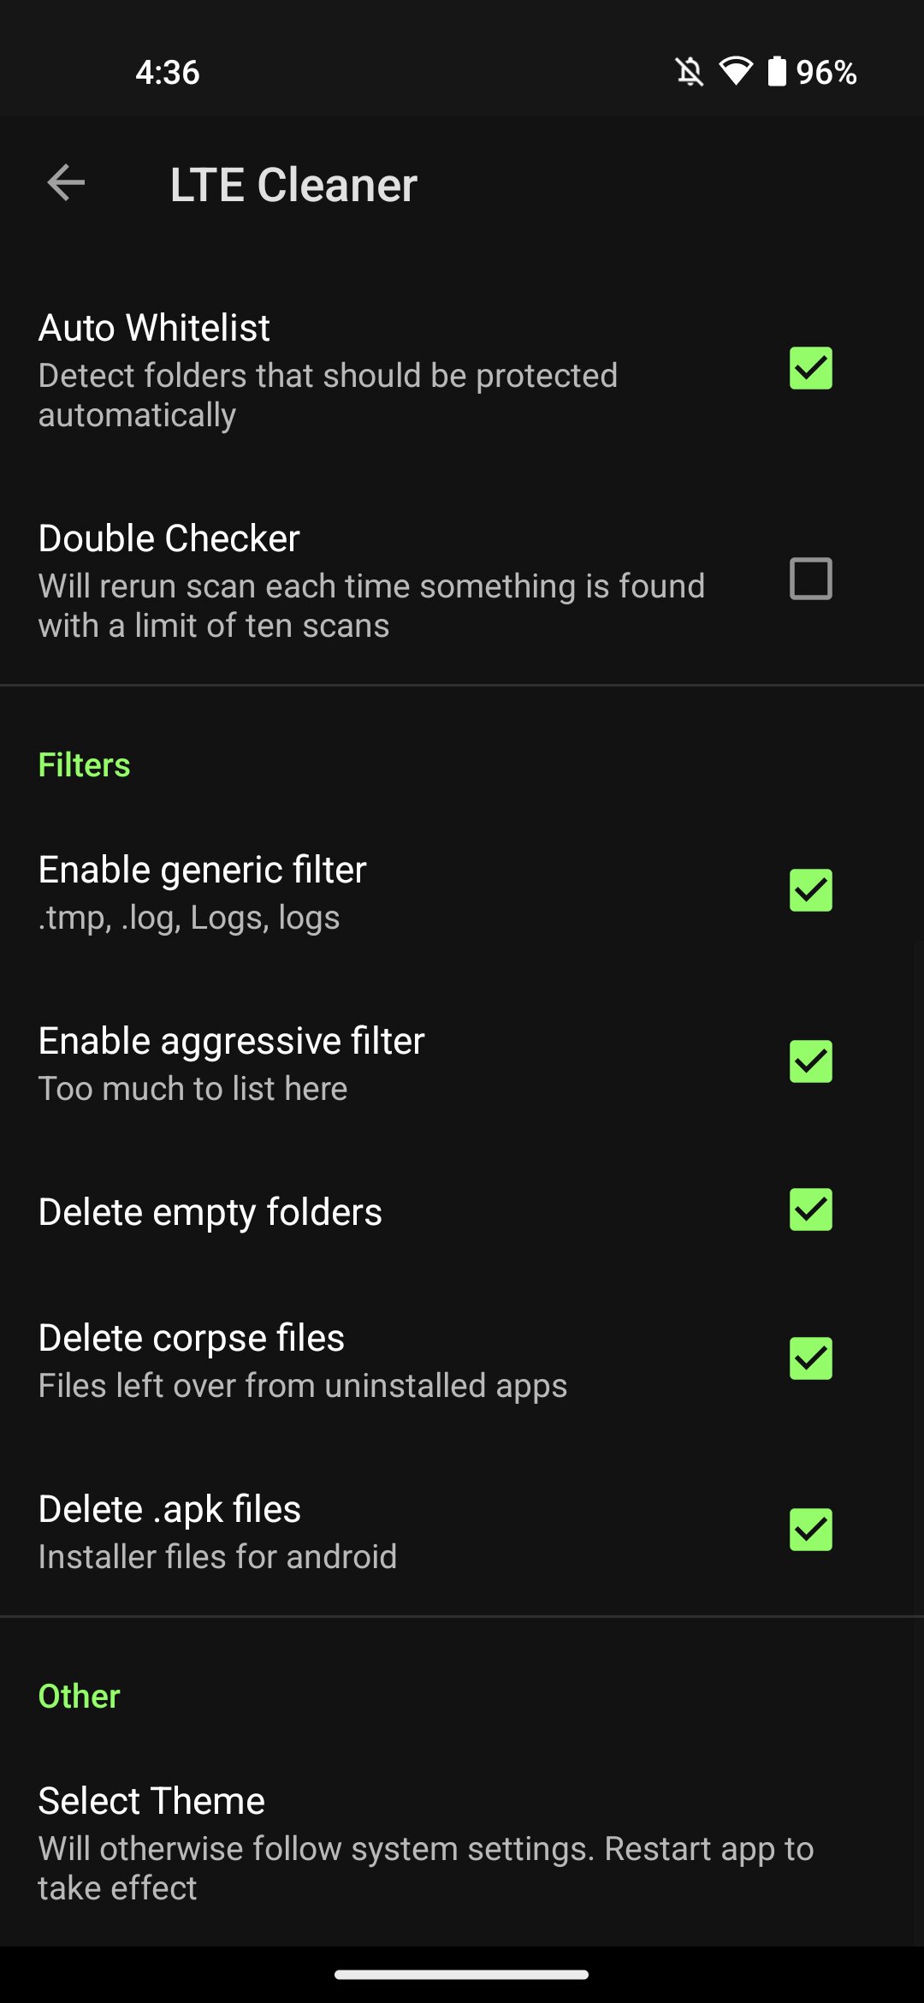Open the Select Theme option
Screen dimensions: 924x2003
tap(462, 1843)
